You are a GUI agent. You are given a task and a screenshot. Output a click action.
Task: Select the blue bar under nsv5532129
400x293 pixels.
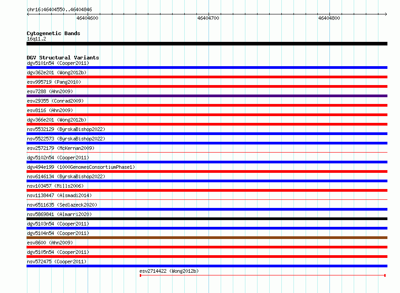point(207,134)
